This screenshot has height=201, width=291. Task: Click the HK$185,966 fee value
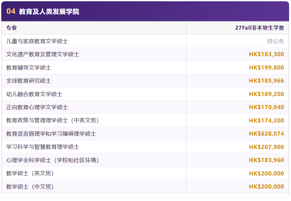(266, 81)
